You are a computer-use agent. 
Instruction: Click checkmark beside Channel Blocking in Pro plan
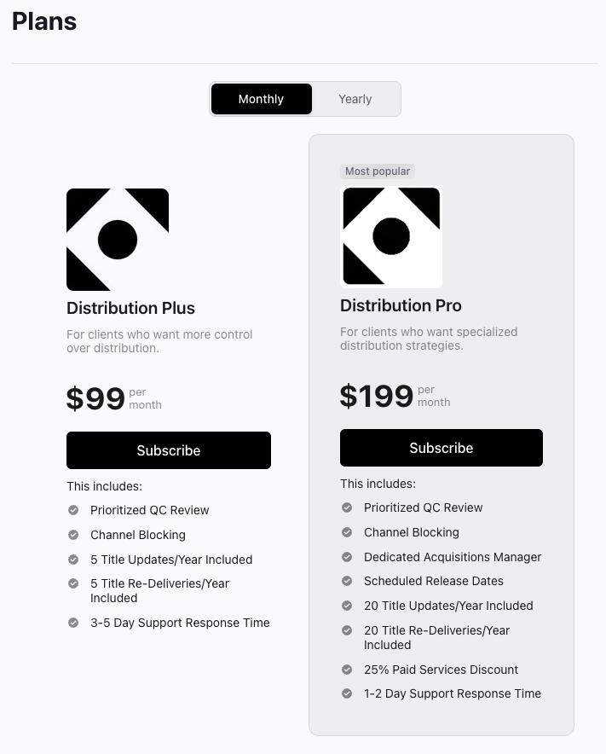346,531
